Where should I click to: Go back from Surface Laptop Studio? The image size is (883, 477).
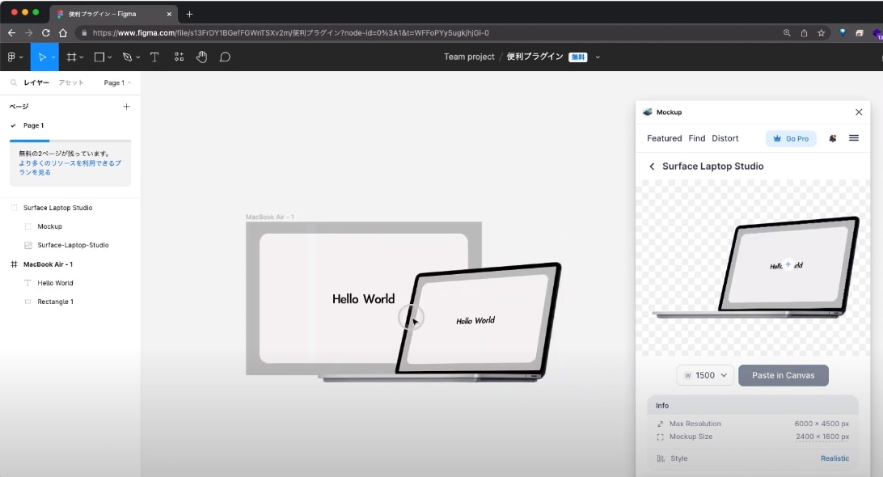tap(652, 167)
